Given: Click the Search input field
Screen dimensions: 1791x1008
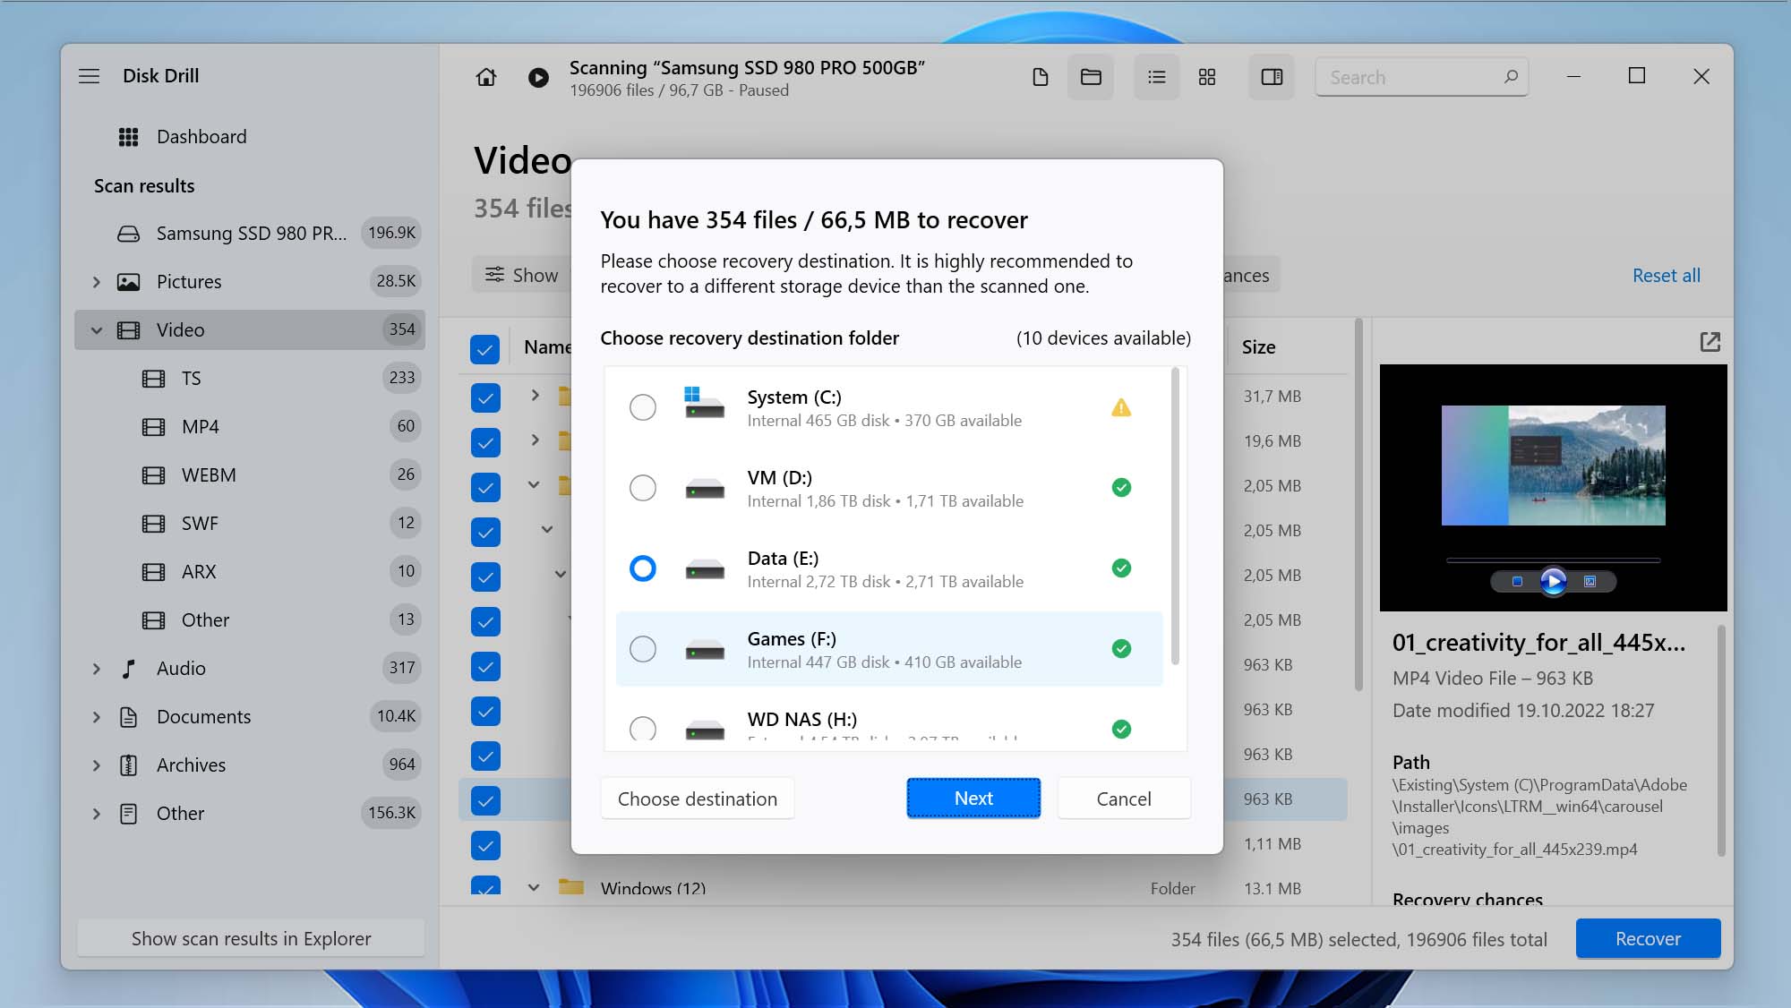Looking at the screenshot, I should tap(1421, 77).
